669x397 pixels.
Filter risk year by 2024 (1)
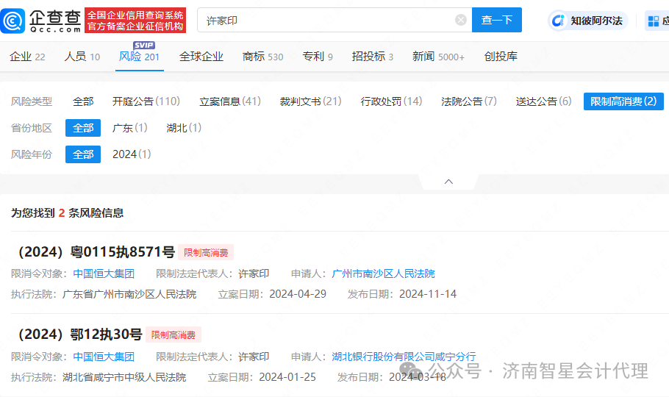coord(132,154)
